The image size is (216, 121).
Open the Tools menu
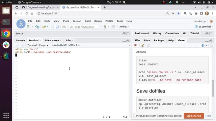click(120, 21)
